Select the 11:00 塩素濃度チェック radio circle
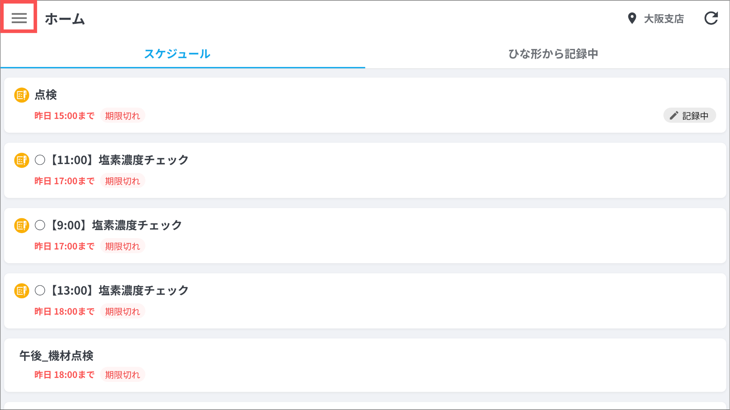Viewport: 730px width, 410px height. pos(40,160)
